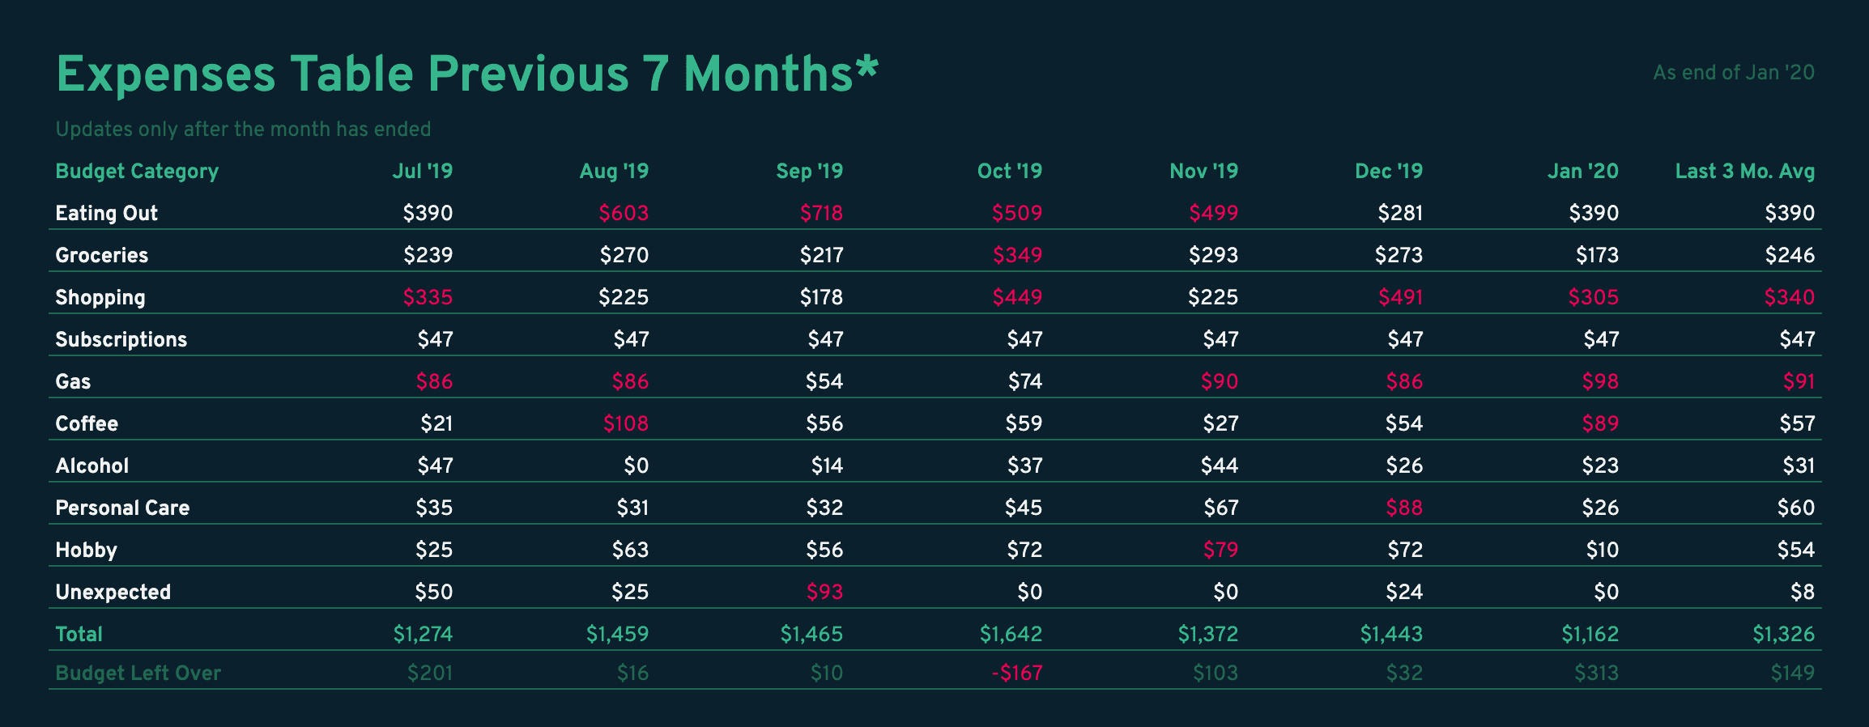
Task: Select the $1,326 average total cell
Action: (1783, 635)
